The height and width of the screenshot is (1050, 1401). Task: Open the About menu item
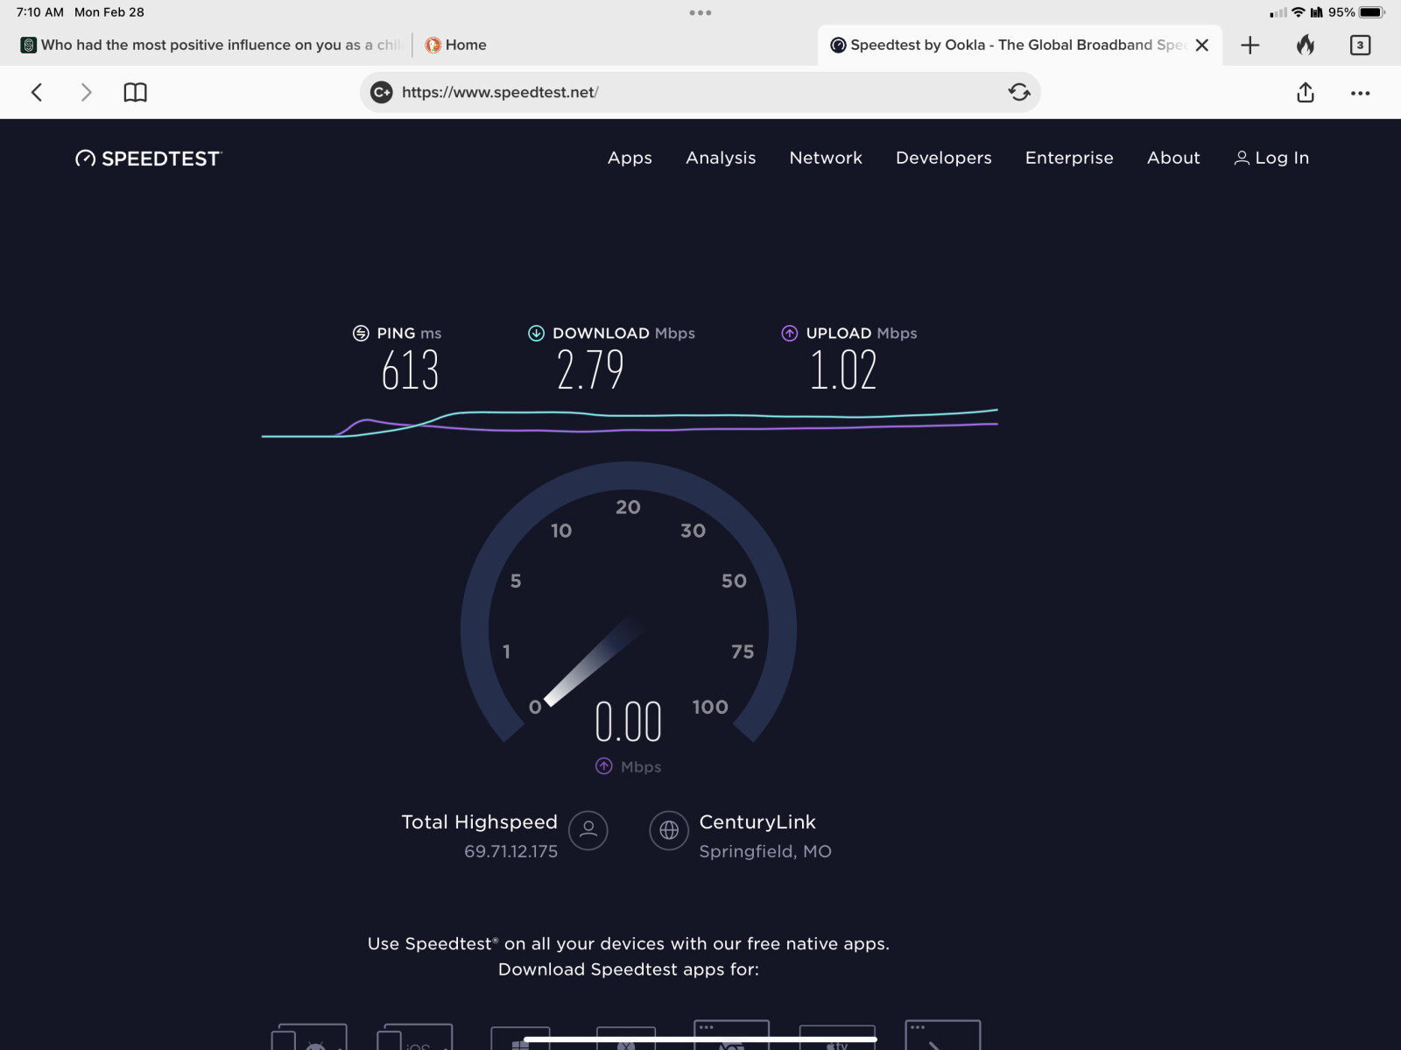(1173, 158)
